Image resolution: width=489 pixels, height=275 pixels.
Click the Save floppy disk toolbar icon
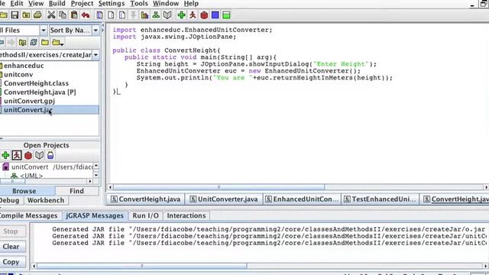[x=15, y=15]
